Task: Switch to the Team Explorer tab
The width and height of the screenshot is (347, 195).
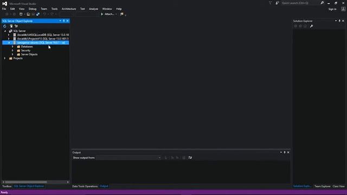Action: click(x=323, y=186)
